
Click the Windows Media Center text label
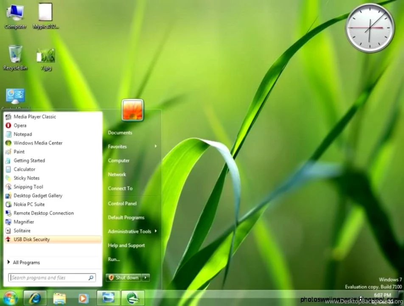38,143
